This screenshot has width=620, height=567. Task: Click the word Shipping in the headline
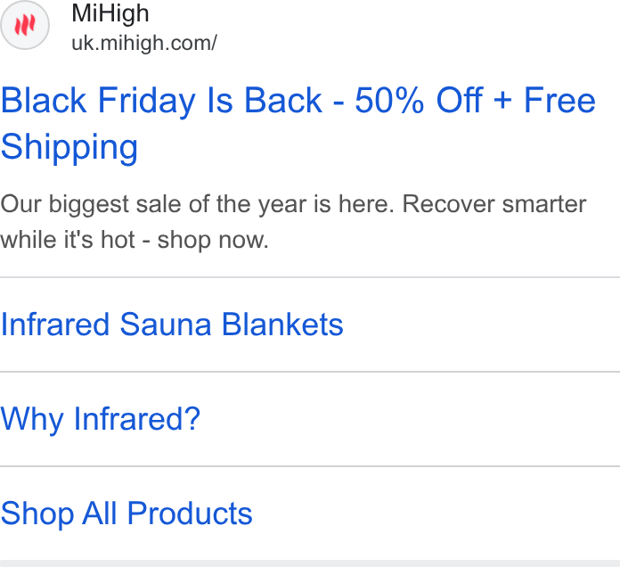click(69, 147)
